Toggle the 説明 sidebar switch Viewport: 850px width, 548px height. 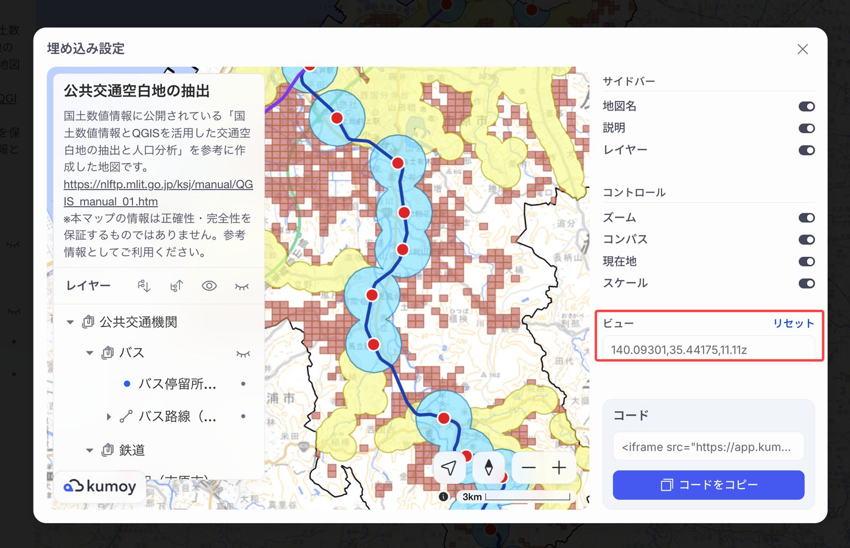pyautogui.click(x=806, y=128)
